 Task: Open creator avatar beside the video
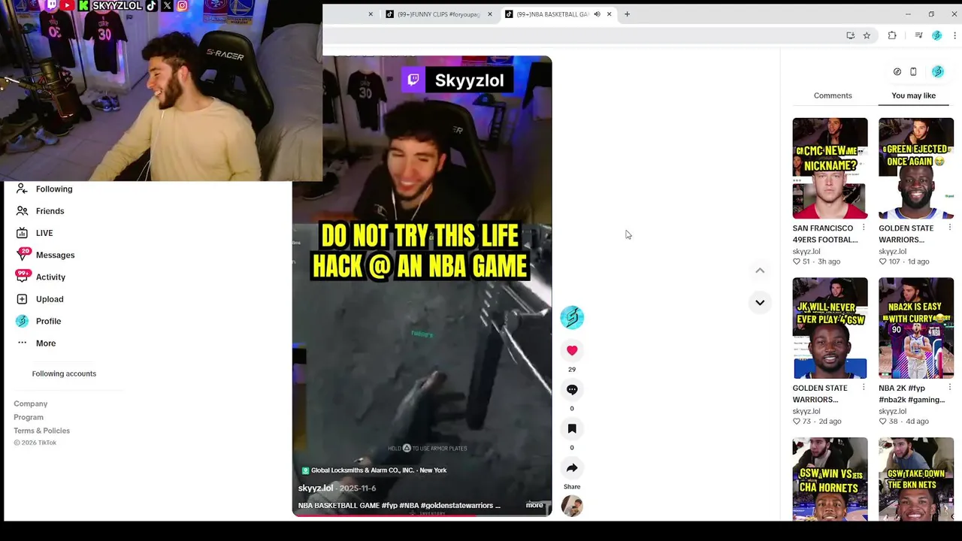click(x=572, y=317)
